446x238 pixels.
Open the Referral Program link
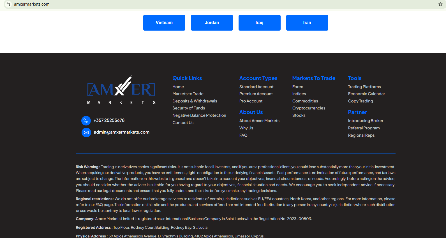(x=364, y=128)
